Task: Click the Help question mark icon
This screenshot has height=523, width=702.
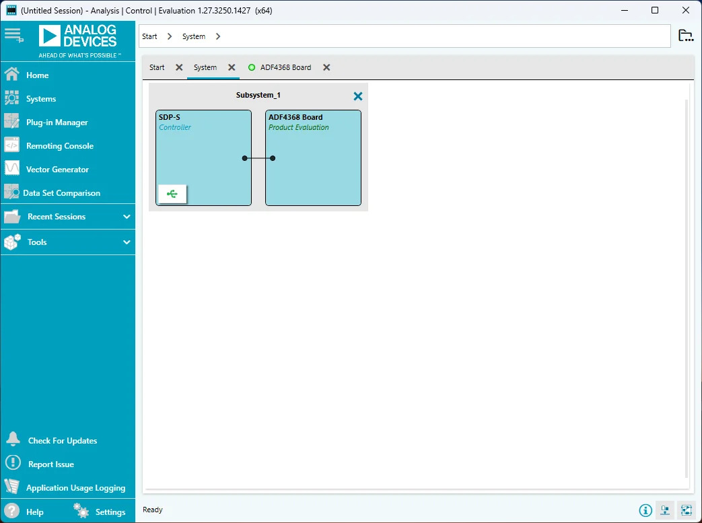Action: [11, 512]
